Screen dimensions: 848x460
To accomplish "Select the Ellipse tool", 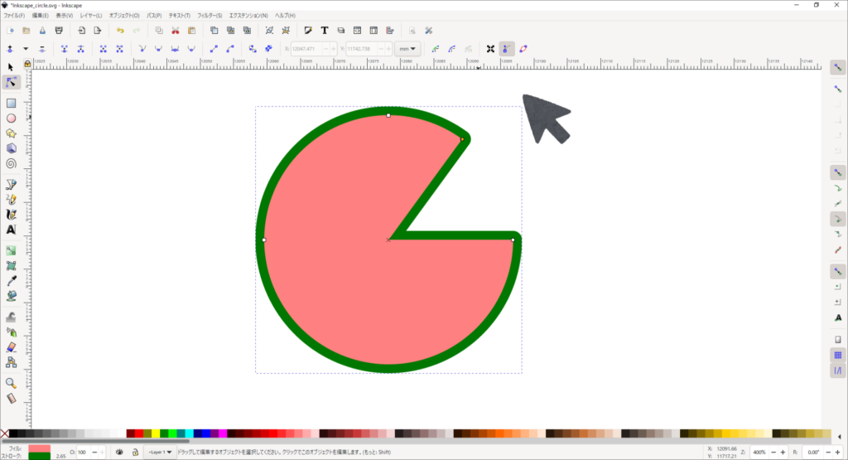I will [x=11, y=118].
